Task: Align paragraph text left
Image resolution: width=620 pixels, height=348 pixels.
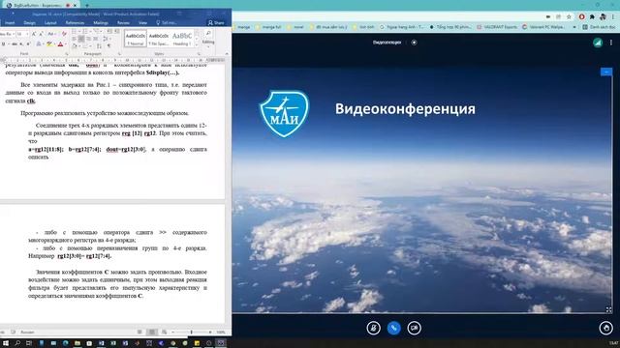Action: (x=74, y=39)
